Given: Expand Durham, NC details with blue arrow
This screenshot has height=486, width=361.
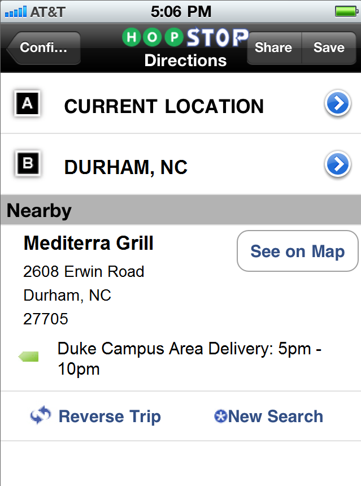Looking at the screenshot, I should tap(337, 164).
